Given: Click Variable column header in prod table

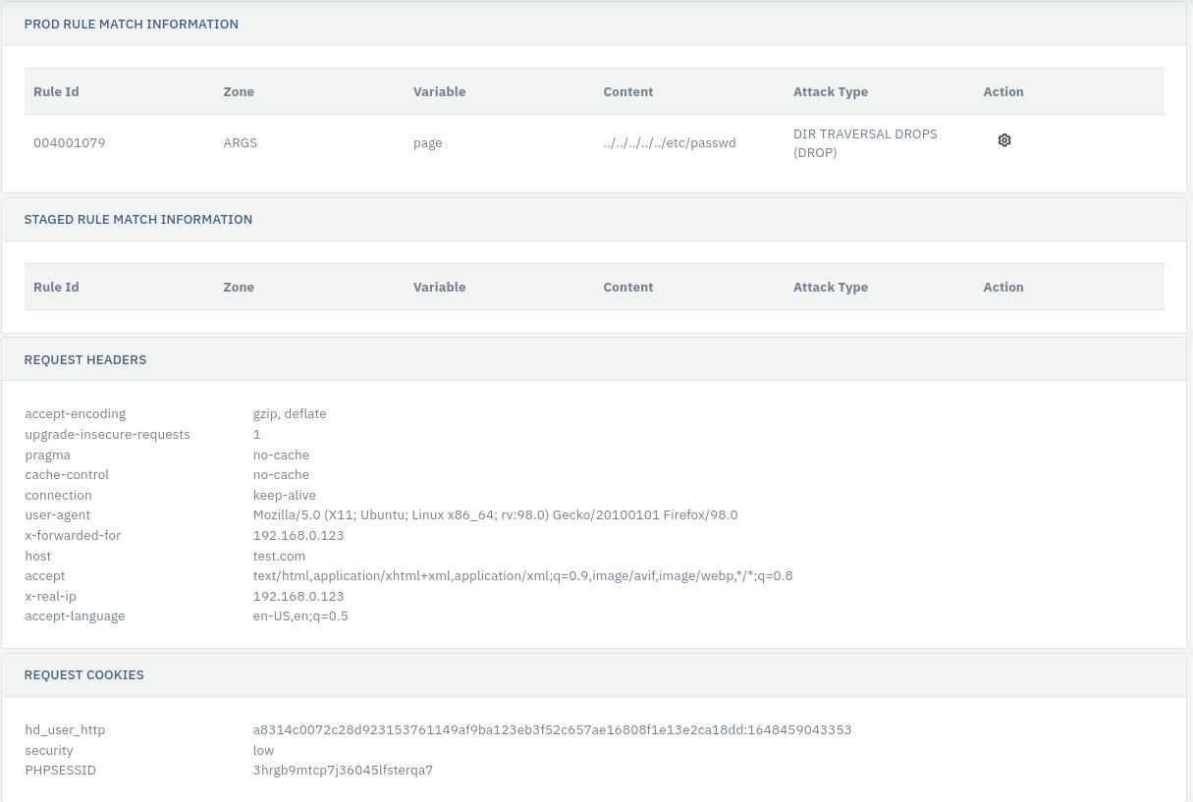Looking at the screenshot, I should (x=440, y=92).
